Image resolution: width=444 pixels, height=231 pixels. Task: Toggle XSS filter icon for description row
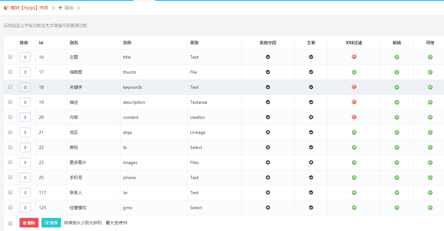pos(354,102)
